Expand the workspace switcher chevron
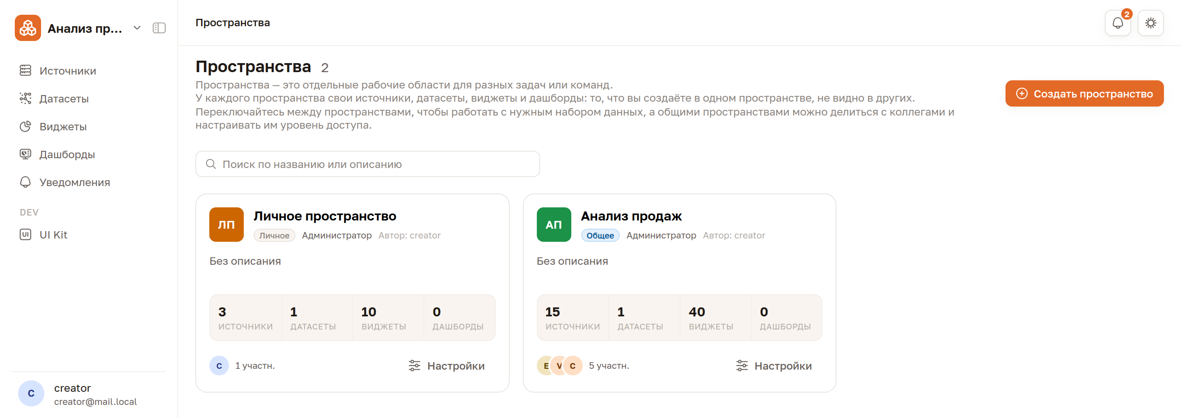This screenshot has height=418, width=1182. tap(137, 28)
